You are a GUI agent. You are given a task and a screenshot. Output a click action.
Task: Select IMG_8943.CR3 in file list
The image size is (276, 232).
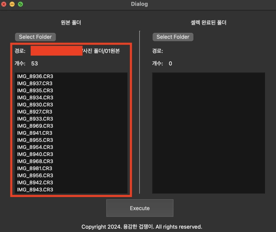click(71, 190)
